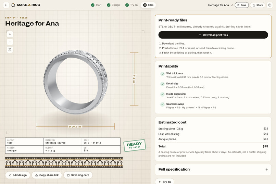Zoom in on the ring preview
276x184 pixels.
click(10, 34)
